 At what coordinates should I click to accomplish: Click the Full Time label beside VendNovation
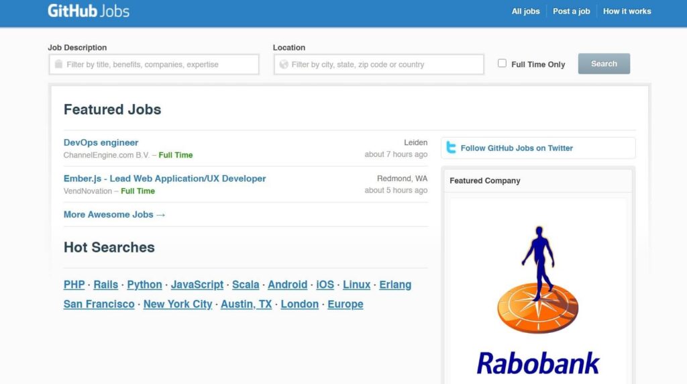[138, 191]
